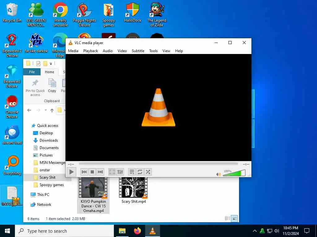Select Peggle Nights Deluxe desktop icon
The image size is (317, 237).
85,15
